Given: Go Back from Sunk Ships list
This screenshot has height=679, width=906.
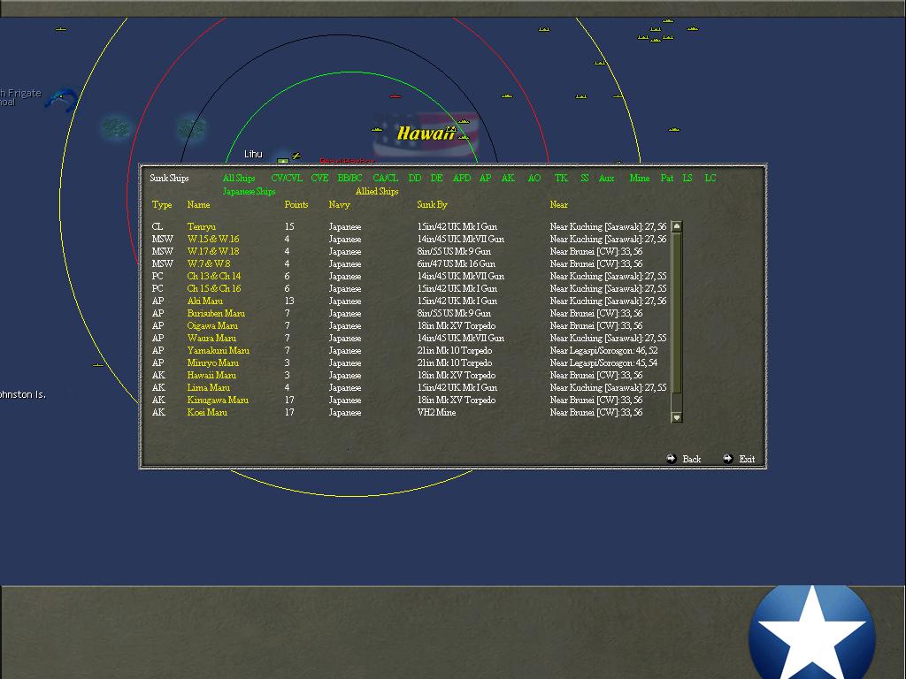Looking at the screenshot, I should (692, 459).
